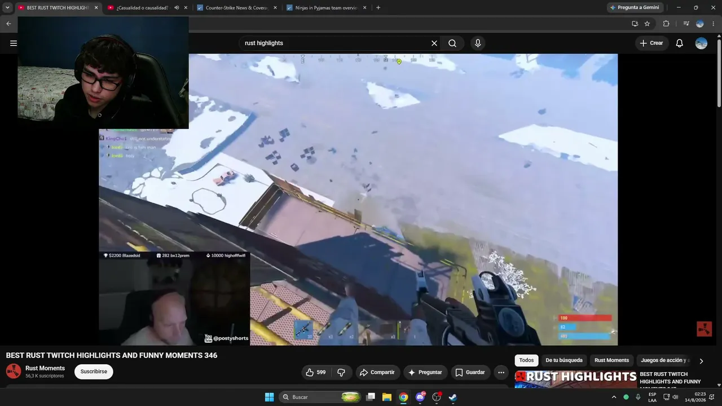Go back with the browser back arrow
722x406 pixels.
8,24
